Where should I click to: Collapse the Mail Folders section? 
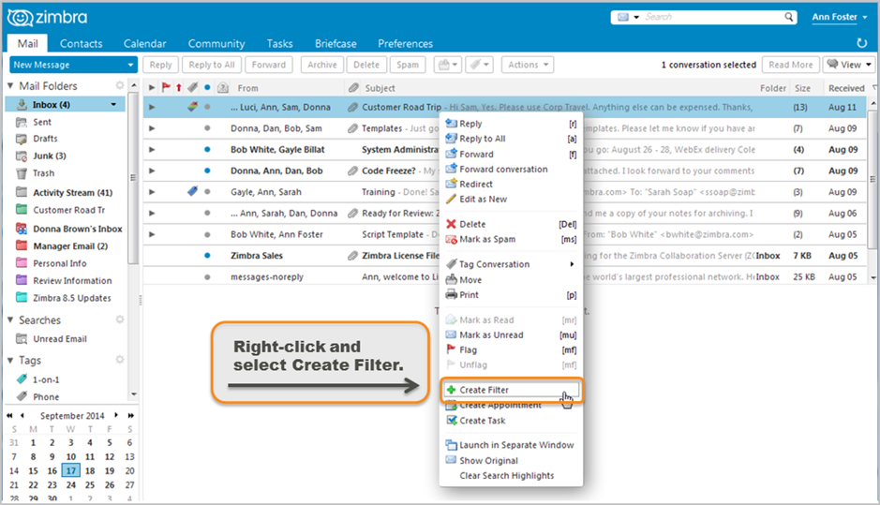[10, 86]
